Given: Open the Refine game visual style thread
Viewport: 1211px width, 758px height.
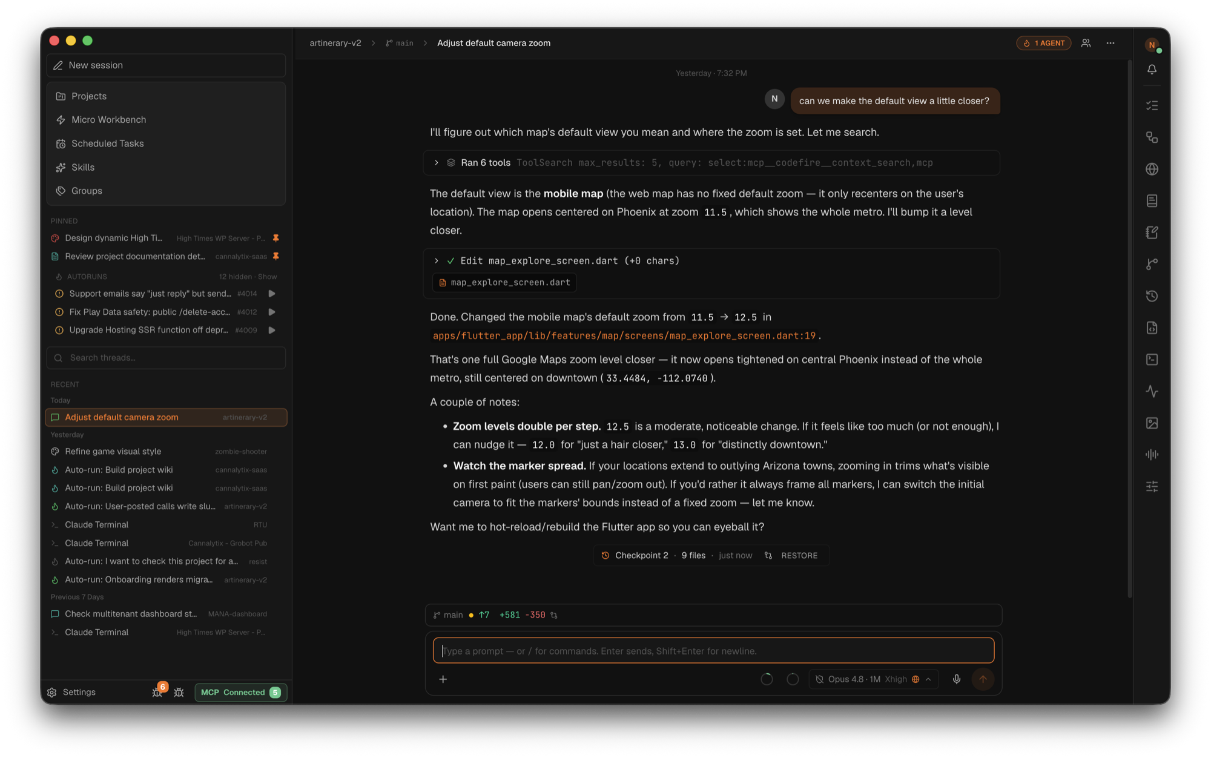Looking at the screenshot, I should (x=166, y=452).
